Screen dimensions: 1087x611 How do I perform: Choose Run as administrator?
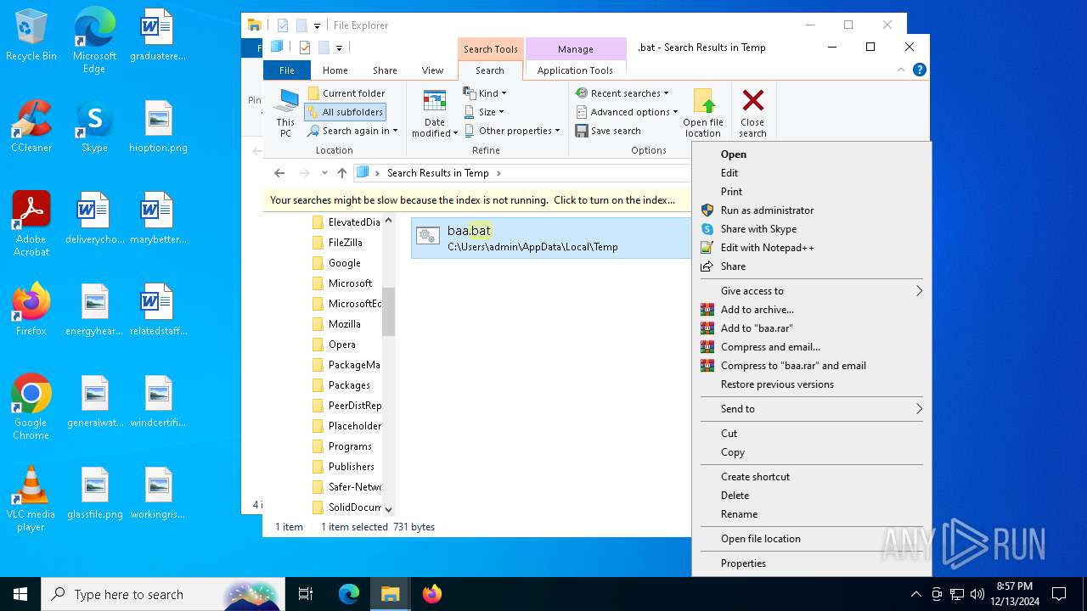pos(811,210)
